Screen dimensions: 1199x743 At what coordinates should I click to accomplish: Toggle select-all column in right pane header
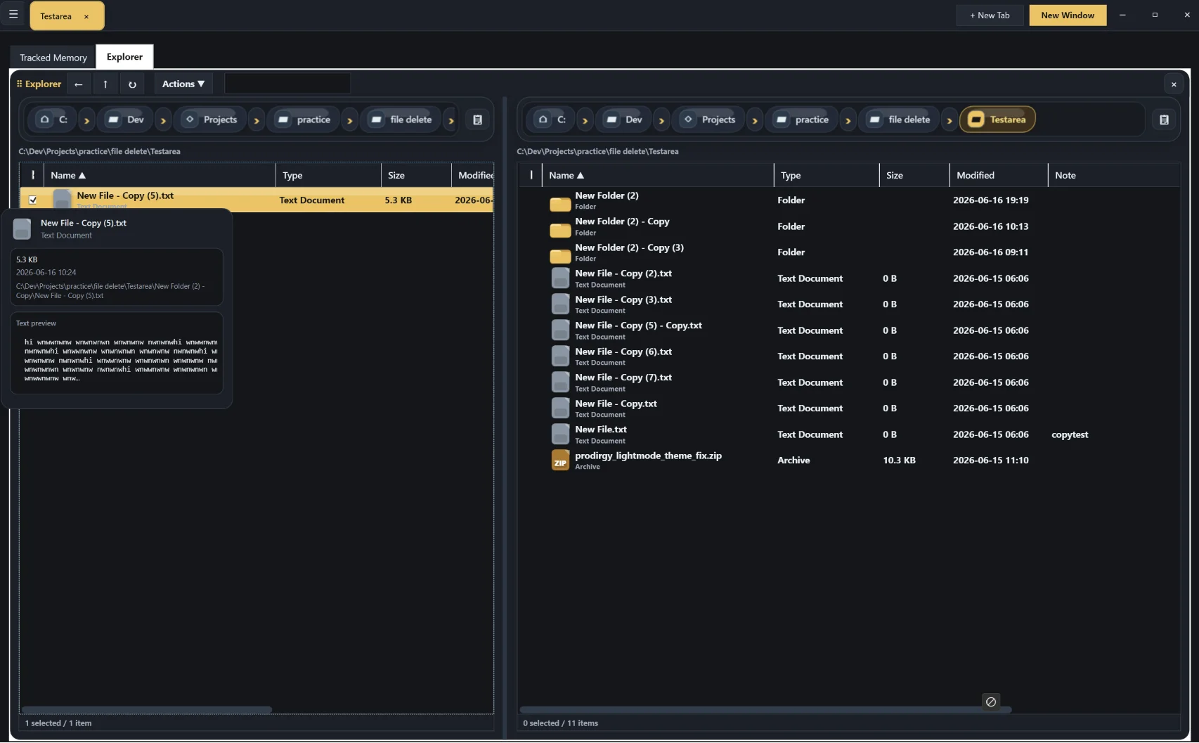pos(531,175)
